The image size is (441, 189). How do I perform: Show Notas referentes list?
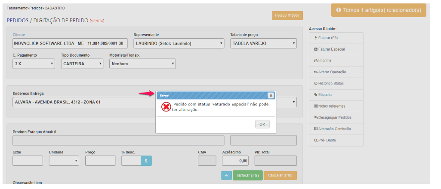coord(336,106)
